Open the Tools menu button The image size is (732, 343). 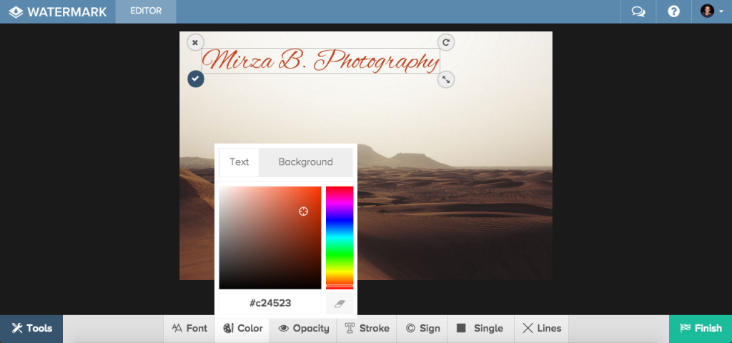coord(31,329)
